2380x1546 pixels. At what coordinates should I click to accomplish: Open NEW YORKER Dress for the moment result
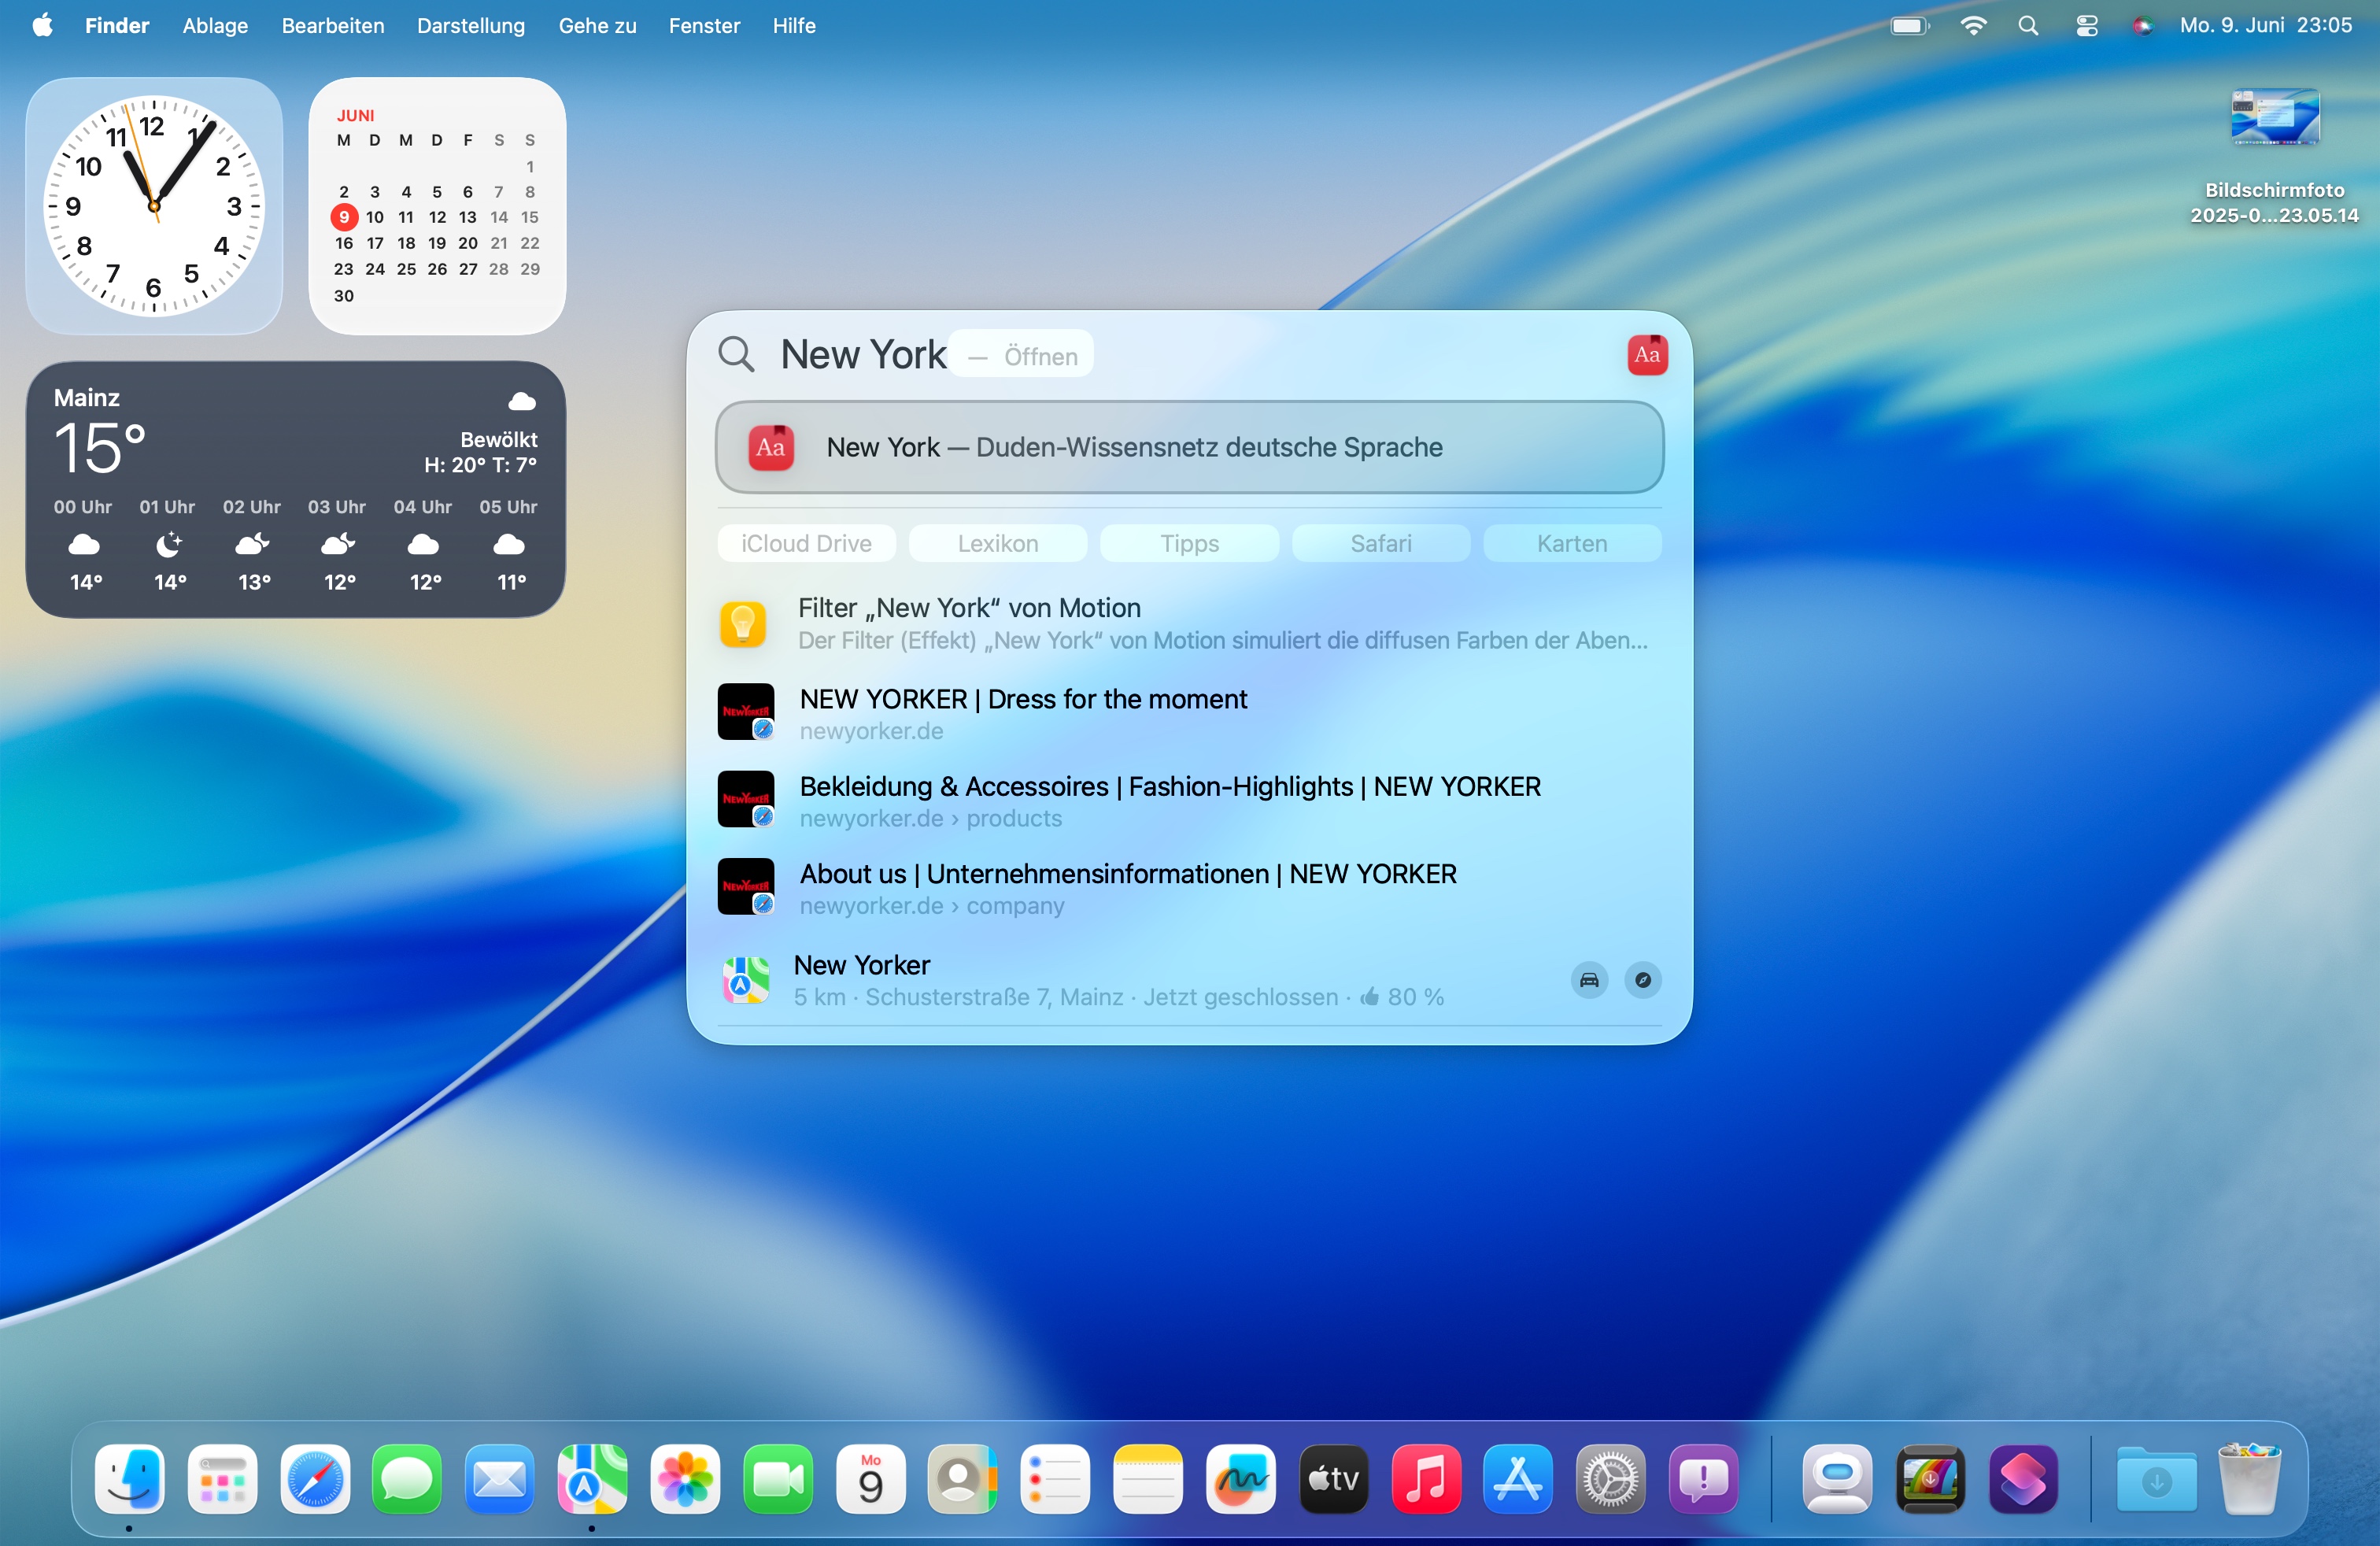[1189, 713]
